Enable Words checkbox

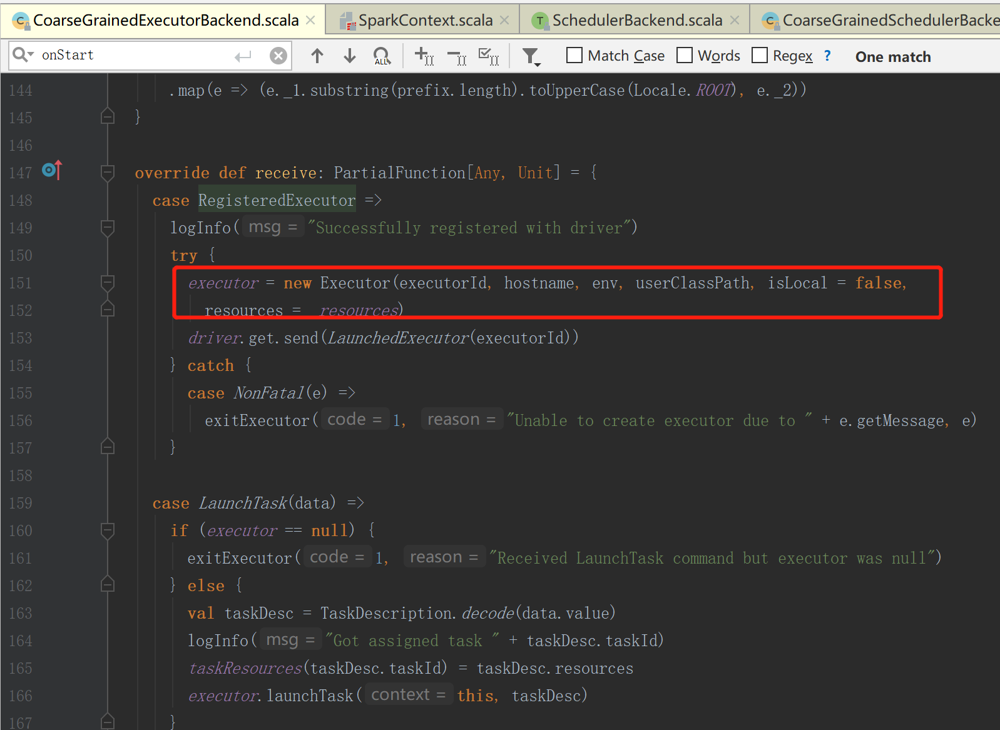coord(685,55)
